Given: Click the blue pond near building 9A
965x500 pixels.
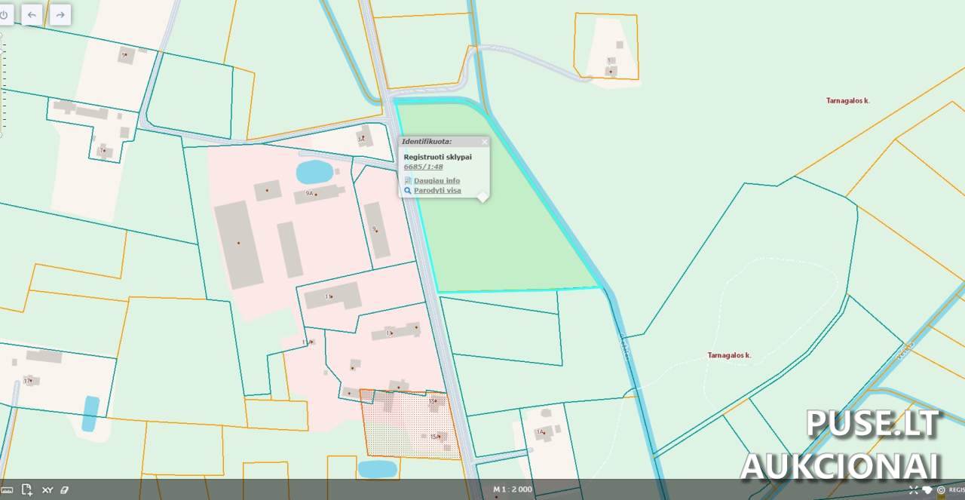Looking at the screenshot, I should 314,172.
